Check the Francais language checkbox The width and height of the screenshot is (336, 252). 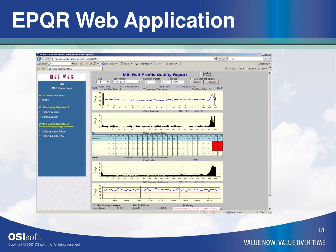click(201, 75)
